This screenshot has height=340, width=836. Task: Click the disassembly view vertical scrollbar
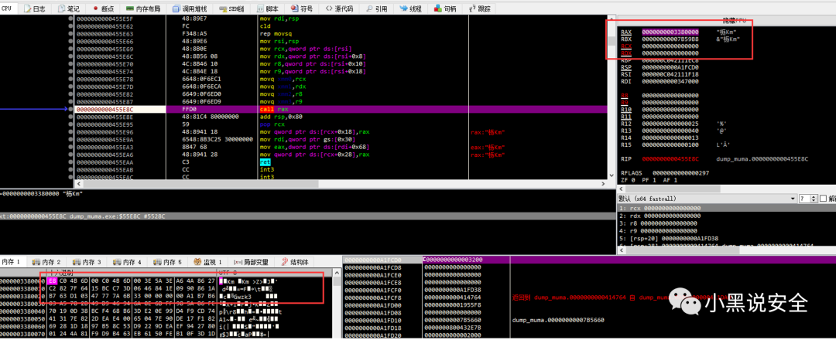point(611,98)
